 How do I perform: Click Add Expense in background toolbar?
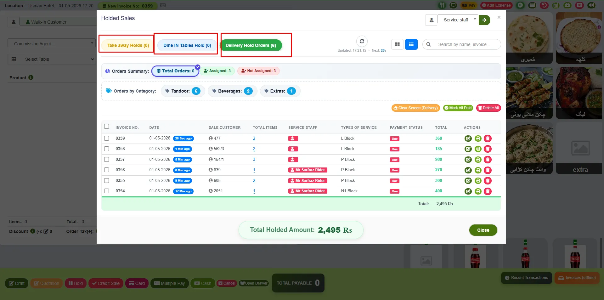click(496, 5)
